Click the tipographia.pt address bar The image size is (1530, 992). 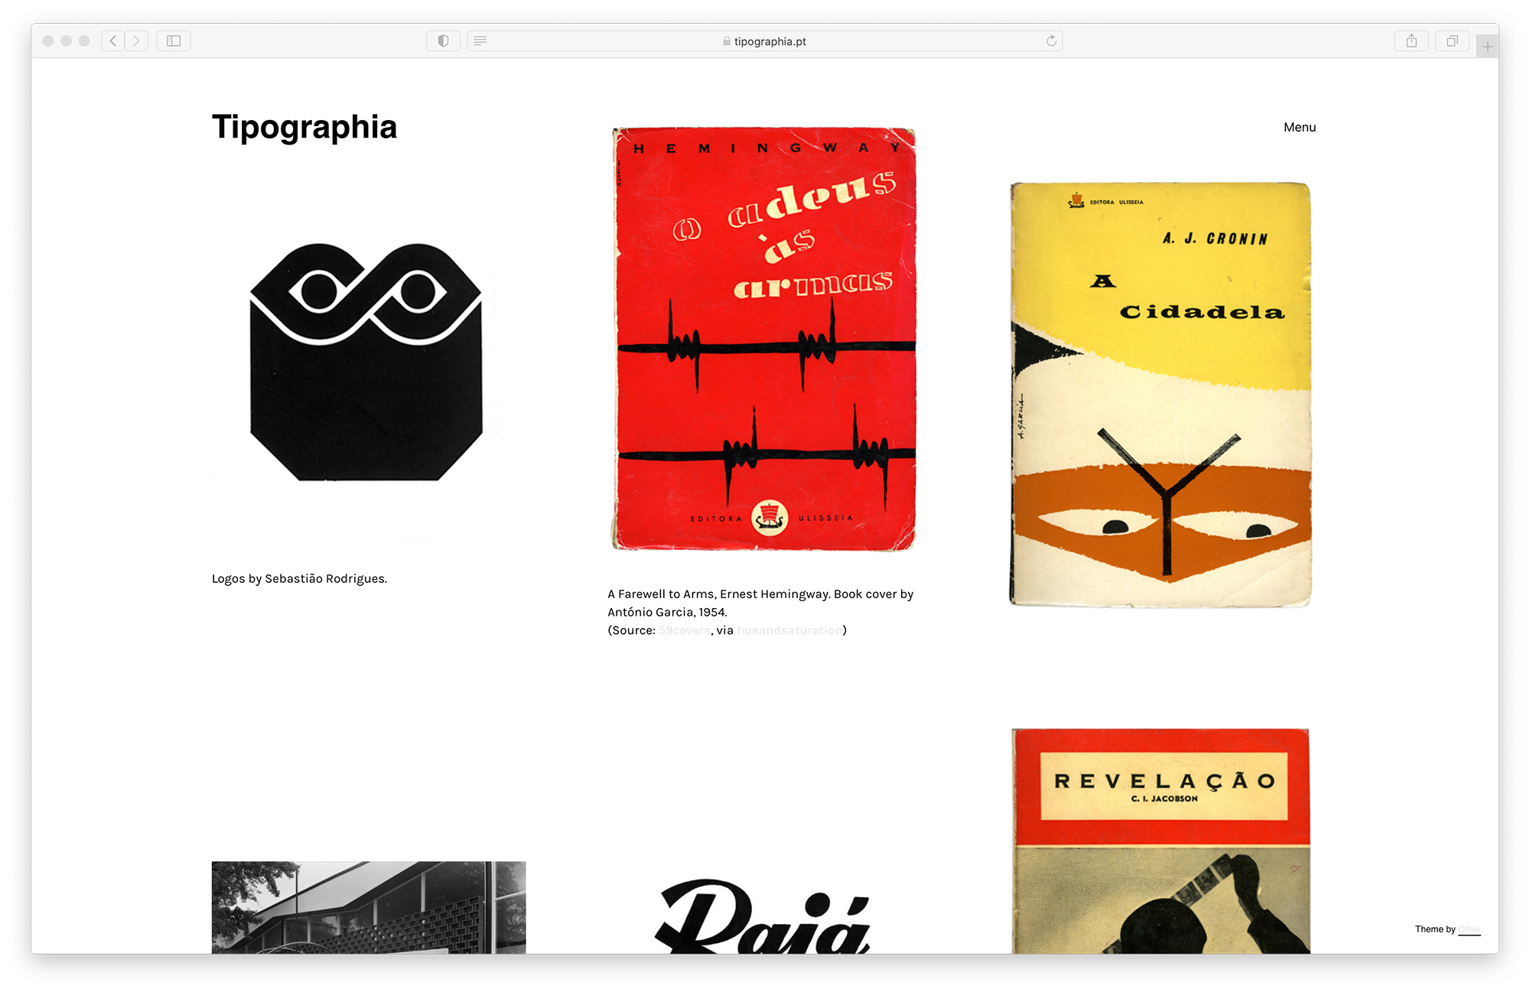point(765,41)
